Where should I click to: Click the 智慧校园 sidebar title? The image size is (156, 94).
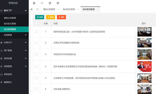tap(13, 3)
